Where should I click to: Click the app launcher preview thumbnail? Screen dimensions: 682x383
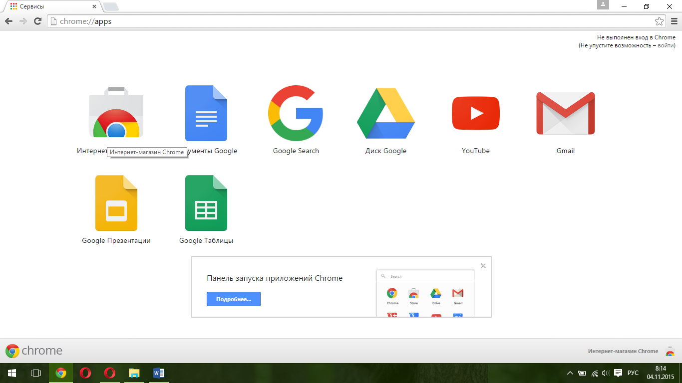[x=425, y=293]
